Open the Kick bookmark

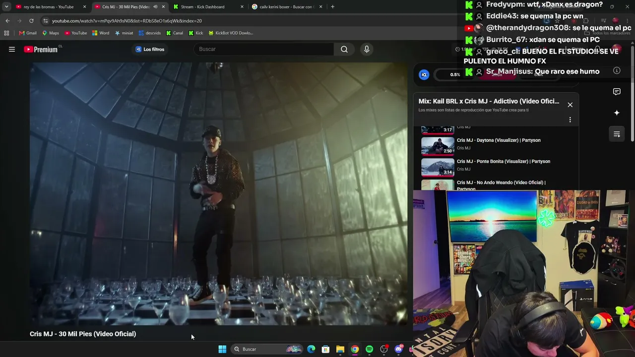196,33
